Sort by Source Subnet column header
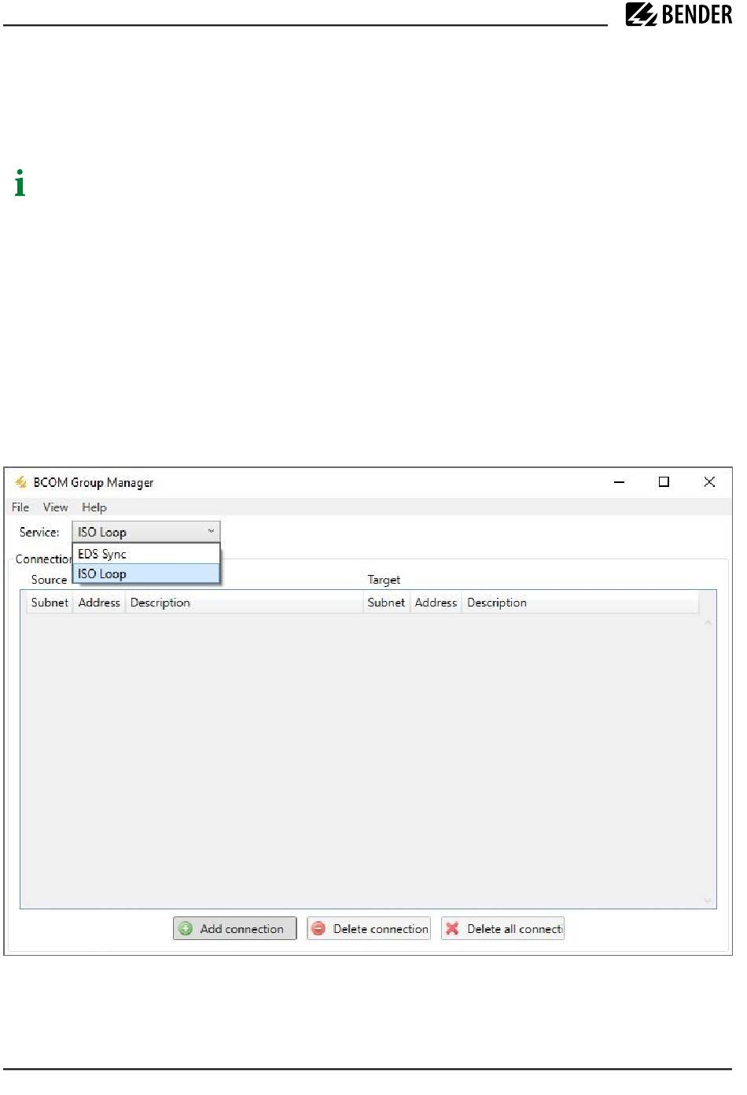The height and width of the screenshot is (1095, 747). (50, 603)
